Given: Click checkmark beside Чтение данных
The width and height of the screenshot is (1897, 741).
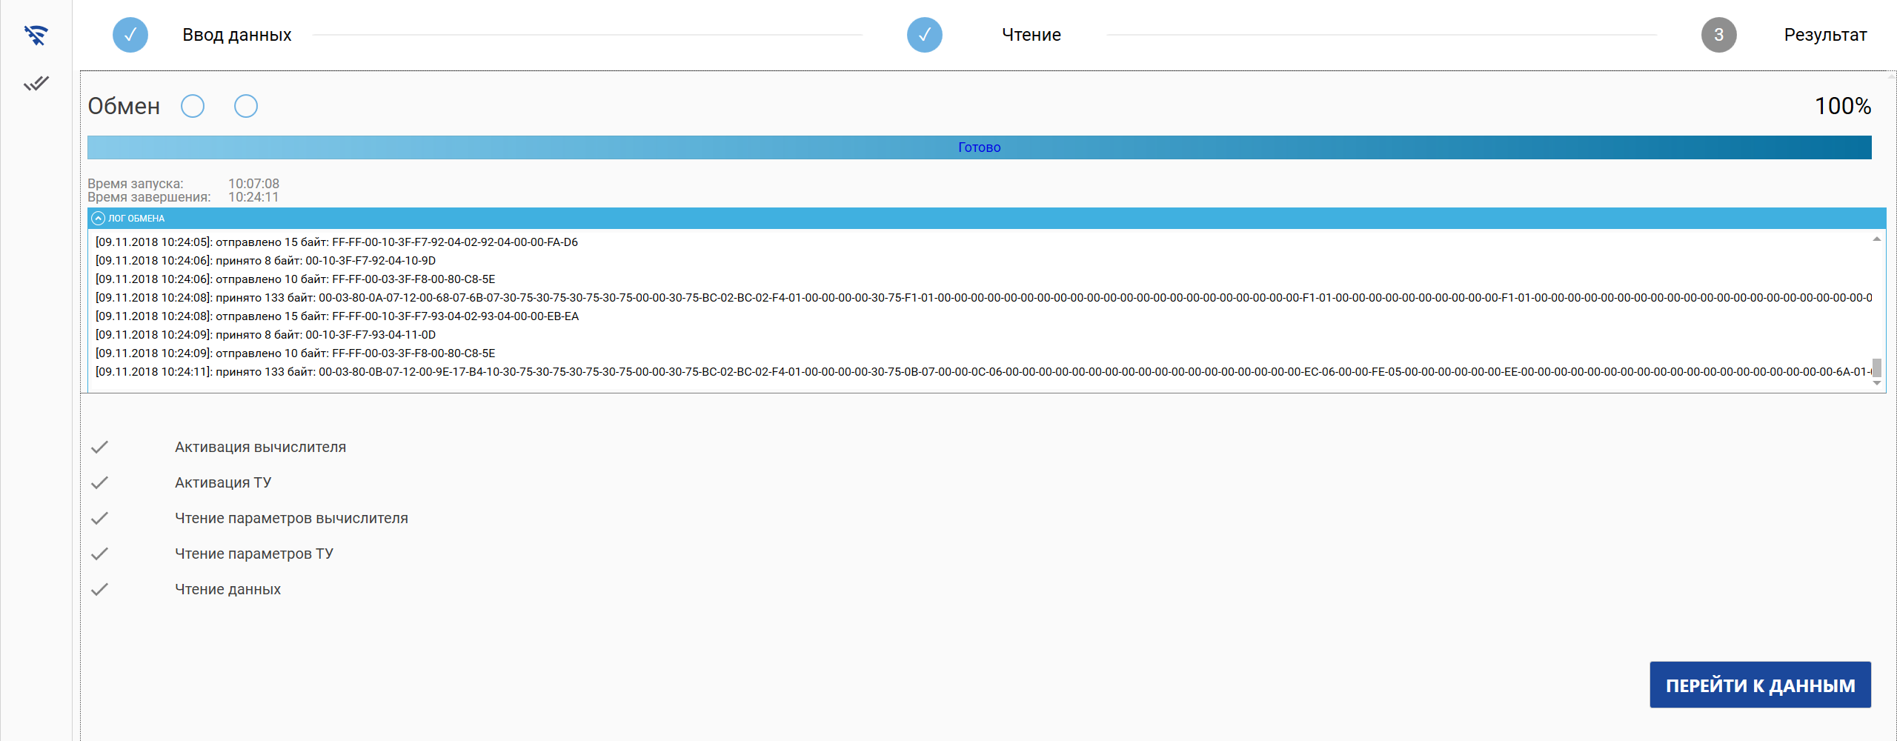Looking at the screenshot, I should 99,589.
